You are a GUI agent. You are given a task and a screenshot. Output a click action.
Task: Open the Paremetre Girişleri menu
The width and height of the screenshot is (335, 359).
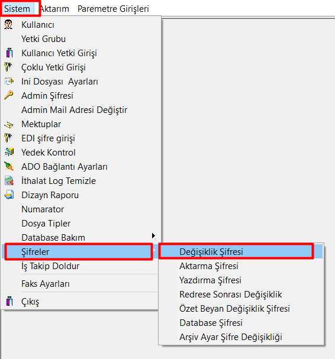point(113,9)
